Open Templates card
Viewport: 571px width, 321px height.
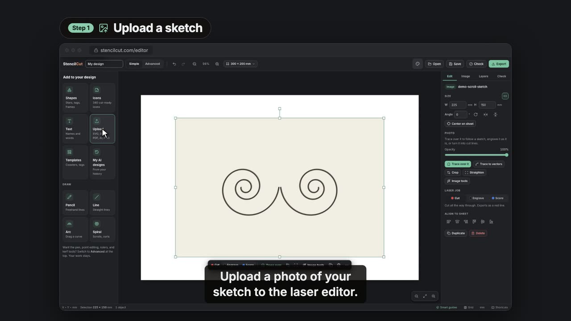pos(75,162)
